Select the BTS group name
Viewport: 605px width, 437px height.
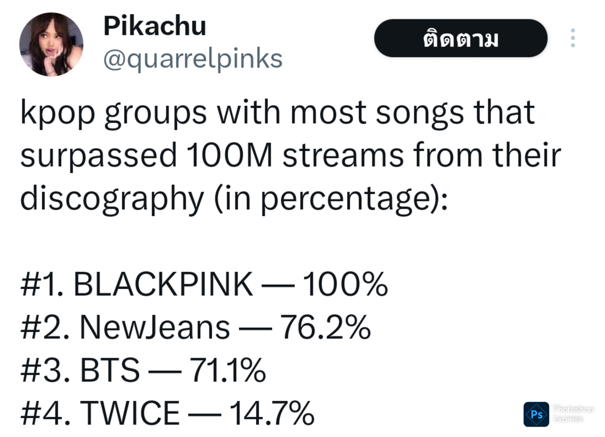tap(110, 370)
